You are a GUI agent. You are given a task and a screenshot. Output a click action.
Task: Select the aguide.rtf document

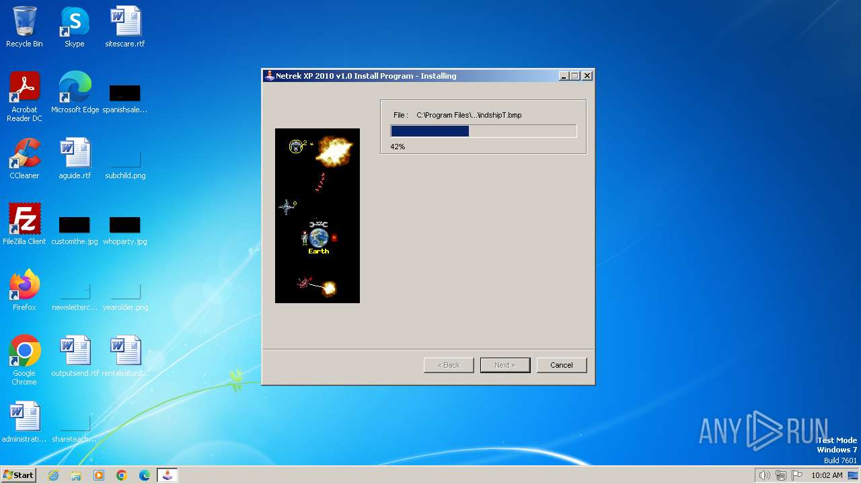click(75, 159)
